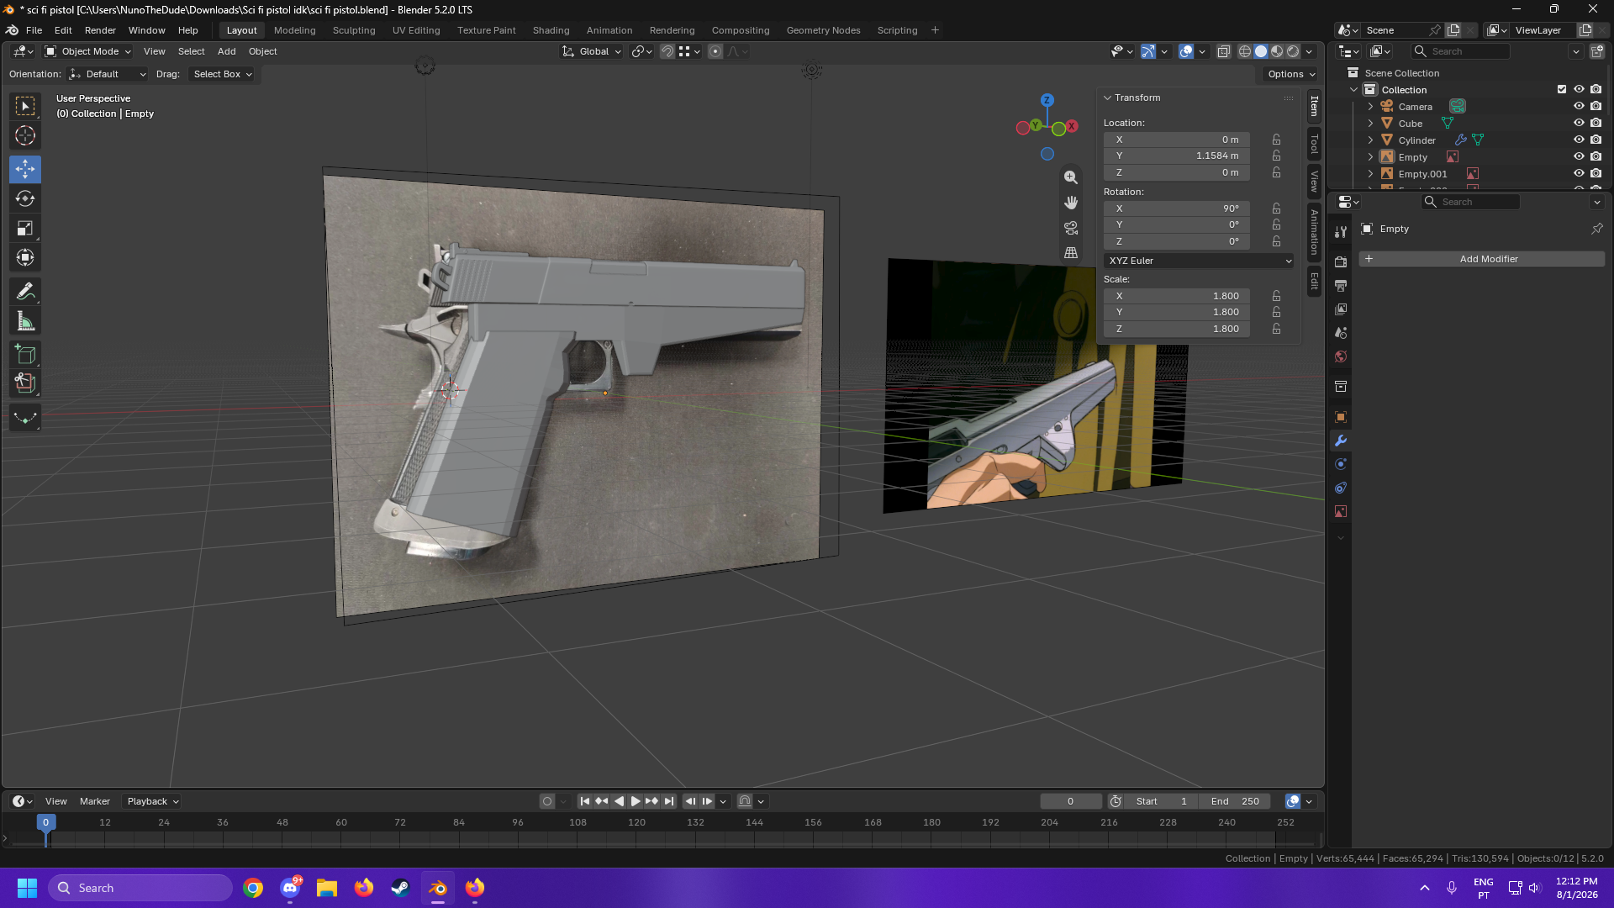Disable Cube in renders camera icon
Viewport: 1614px width, 908px height.
click(x=1596, y=123)
